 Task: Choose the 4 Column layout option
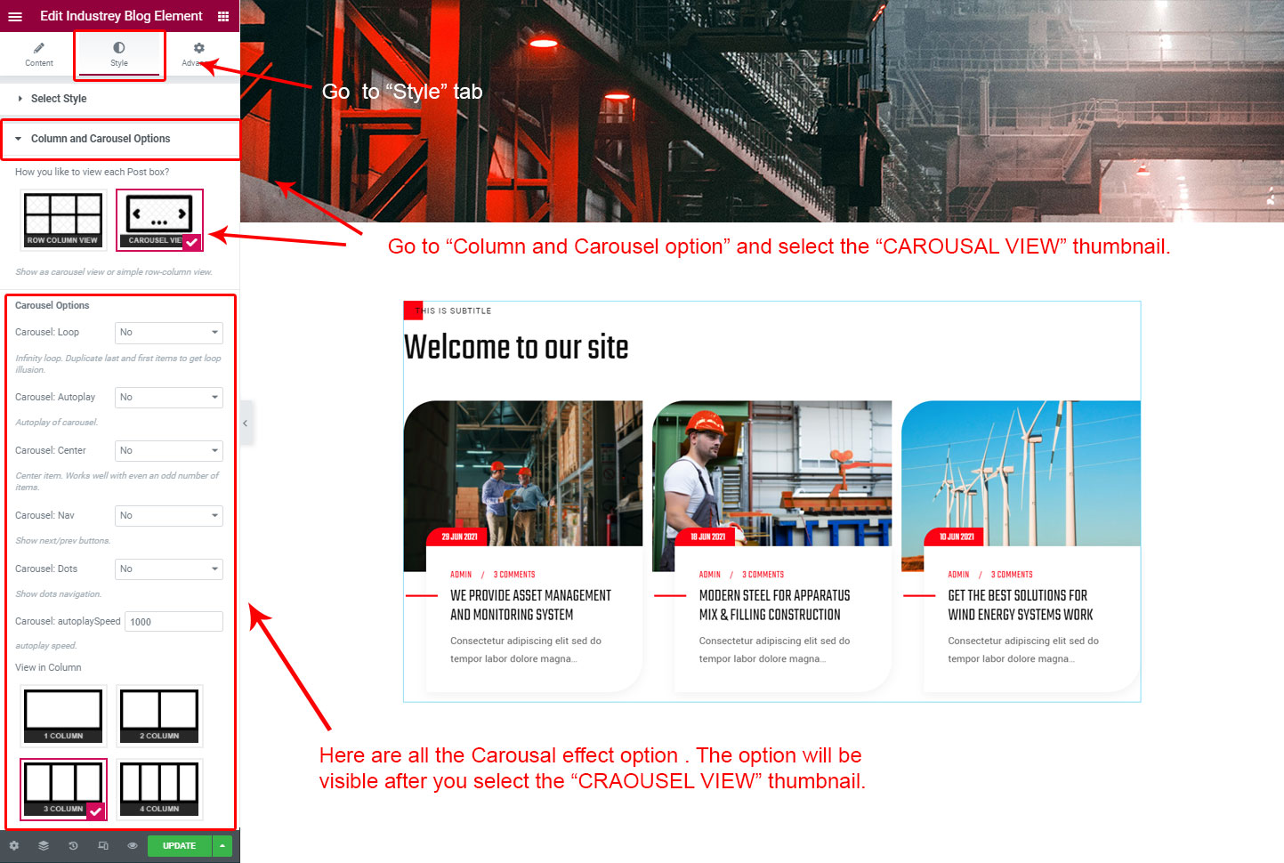click(159, 789)
